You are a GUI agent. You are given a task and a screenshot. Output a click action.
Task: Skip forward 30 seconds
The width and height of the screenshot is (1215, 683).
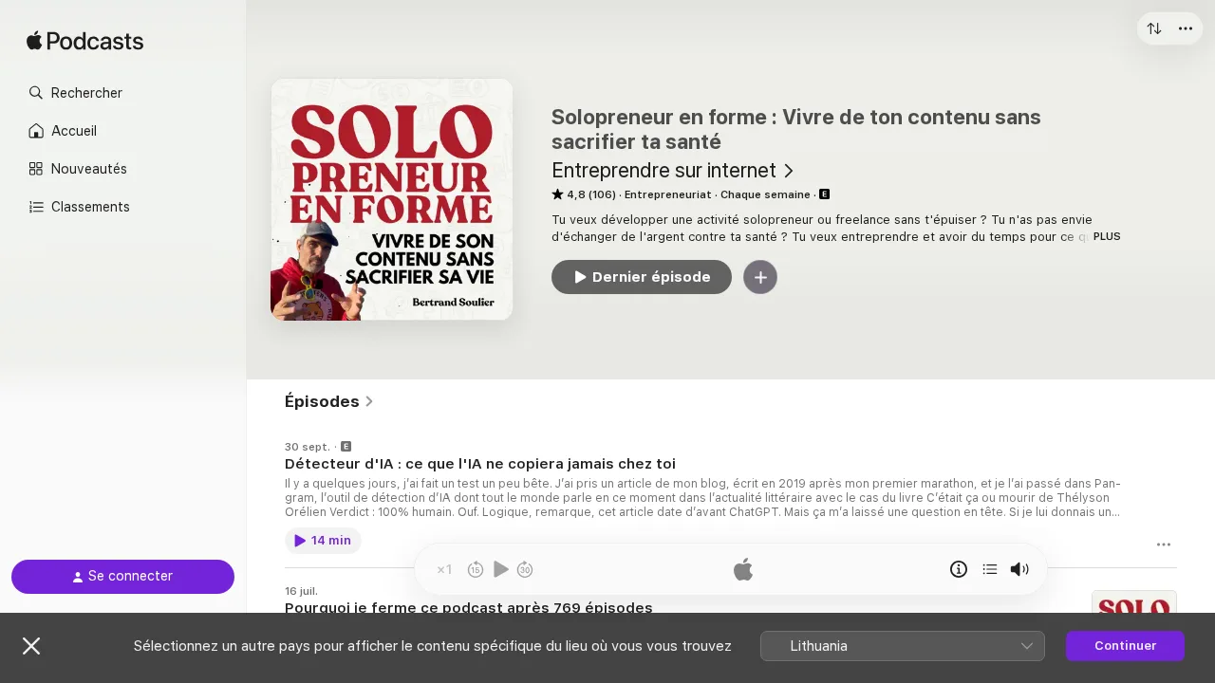[525, 569]
